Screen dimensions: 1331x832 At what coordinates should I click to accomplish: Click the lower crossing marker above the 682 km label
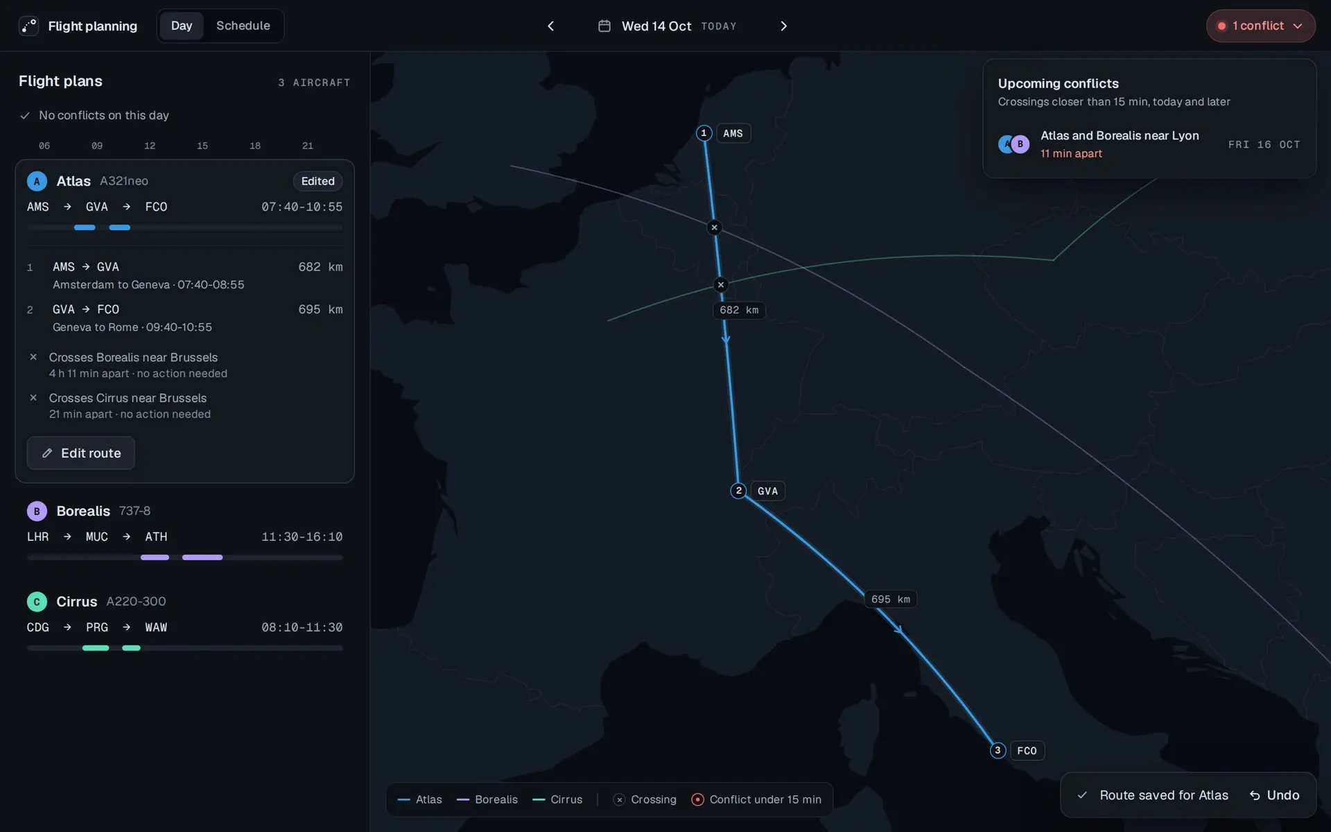click(721, 284)
